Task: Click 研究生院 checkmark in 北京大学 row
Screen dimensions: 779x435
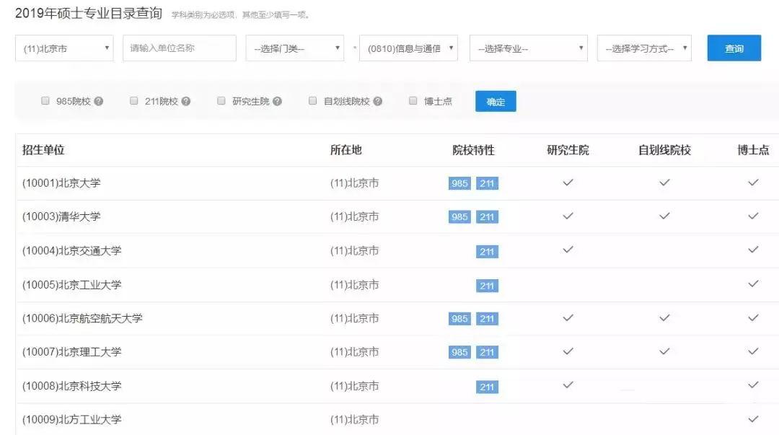Action: coord(568,183)
